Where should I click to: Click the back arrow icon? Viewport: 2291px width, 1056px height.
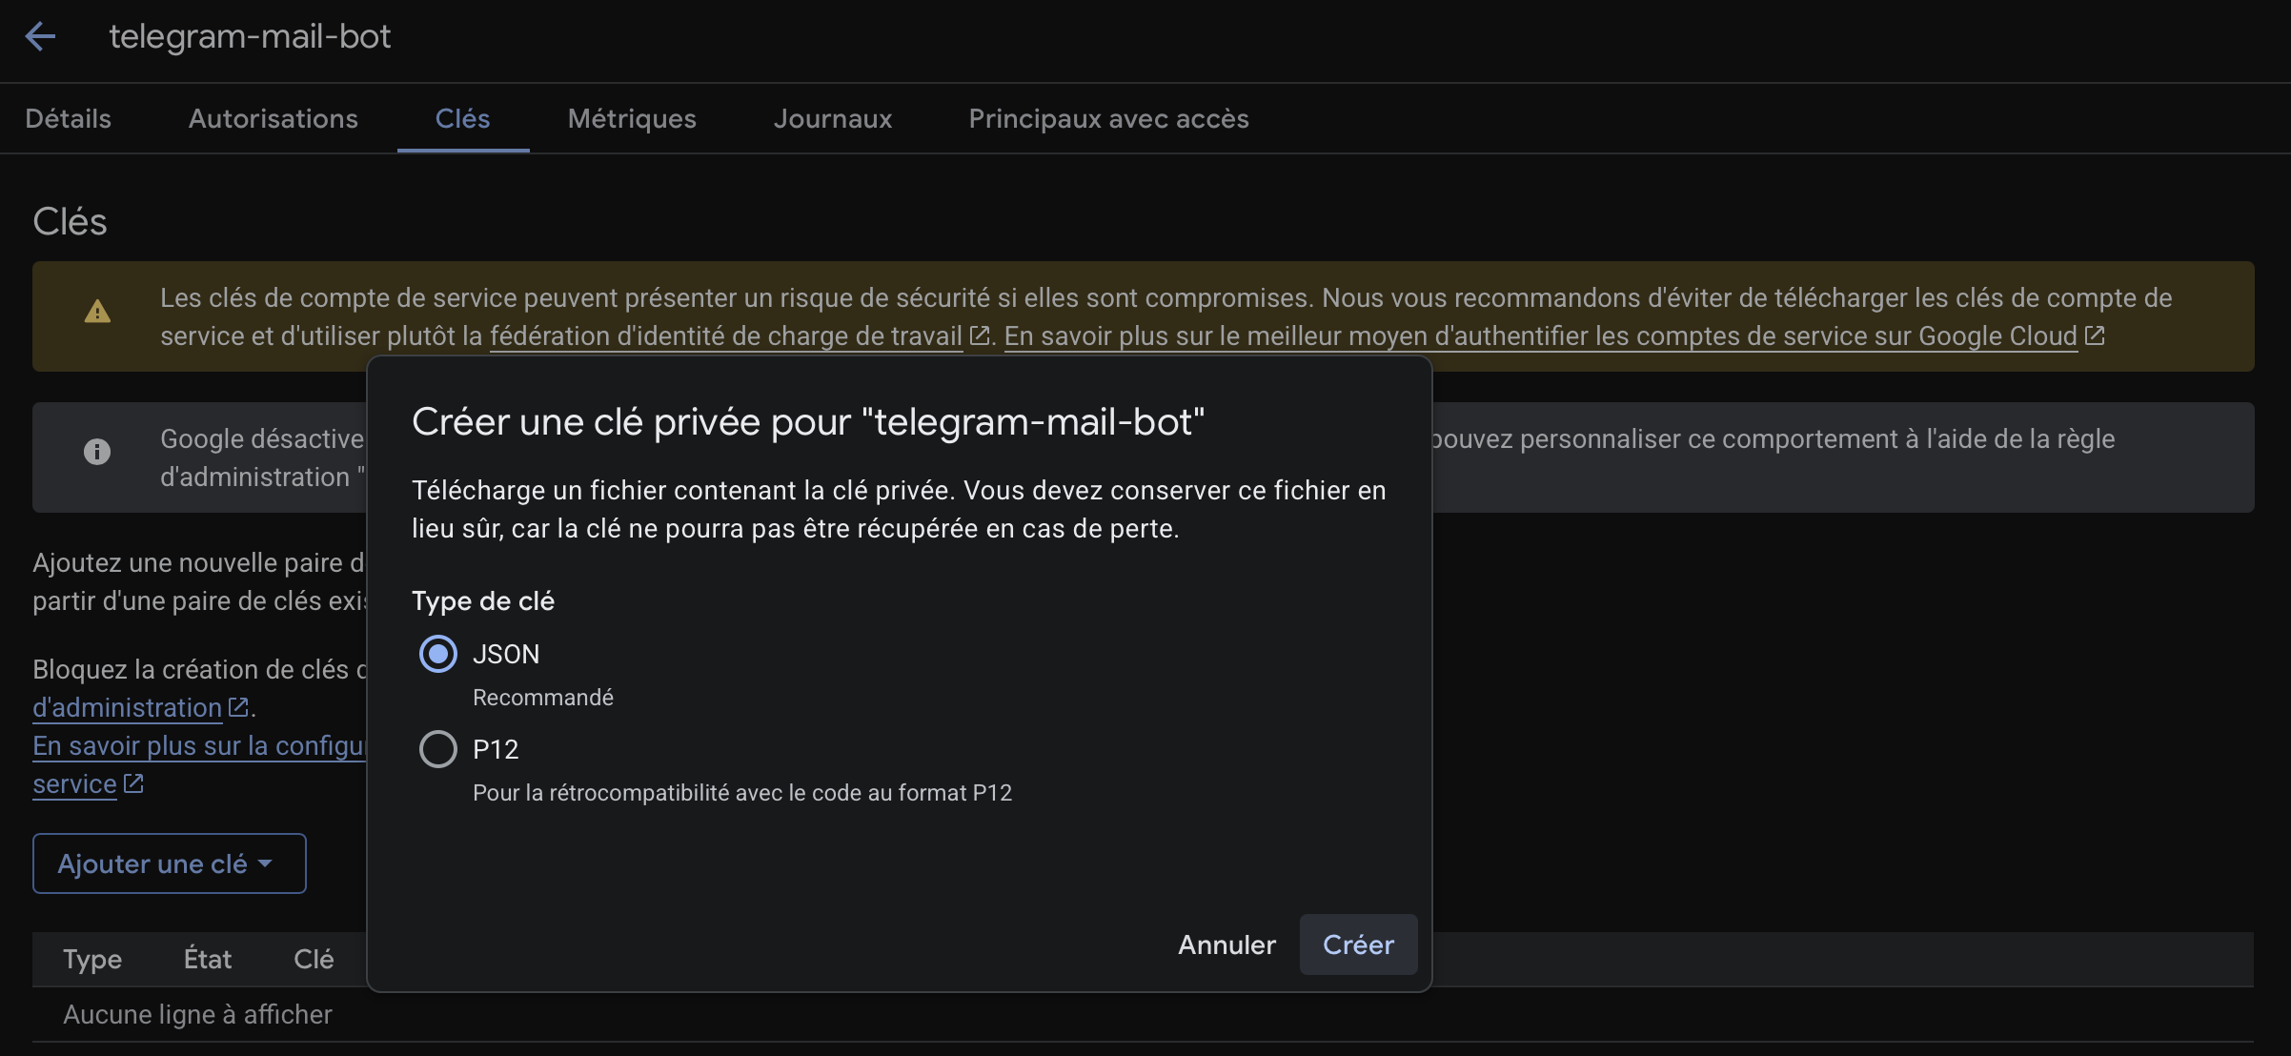pyautogui.click(x=40, y=37)
